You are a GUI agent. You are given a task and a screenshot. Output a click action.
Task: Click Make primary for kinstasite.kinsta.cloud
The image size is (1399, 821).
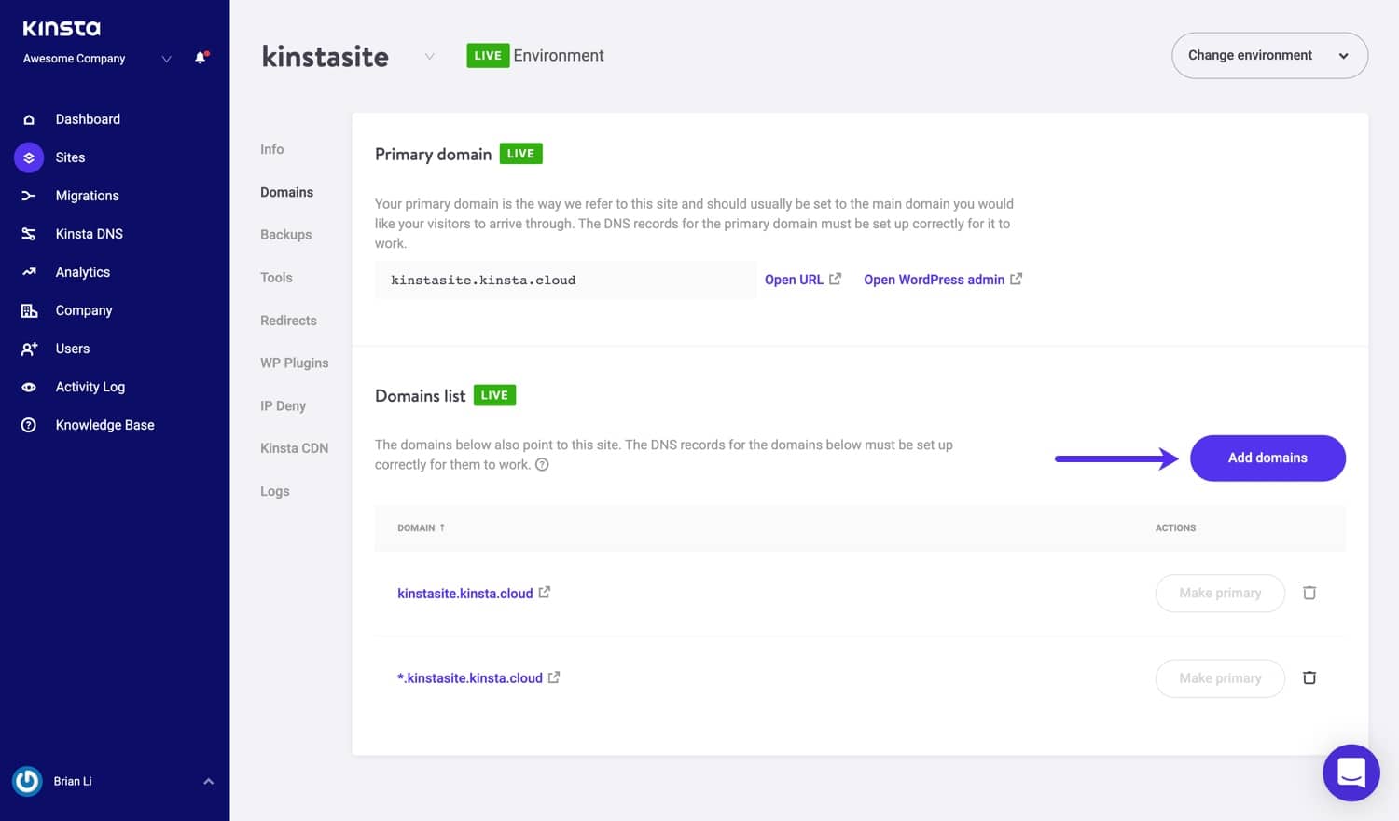(x=1220, y=593)
